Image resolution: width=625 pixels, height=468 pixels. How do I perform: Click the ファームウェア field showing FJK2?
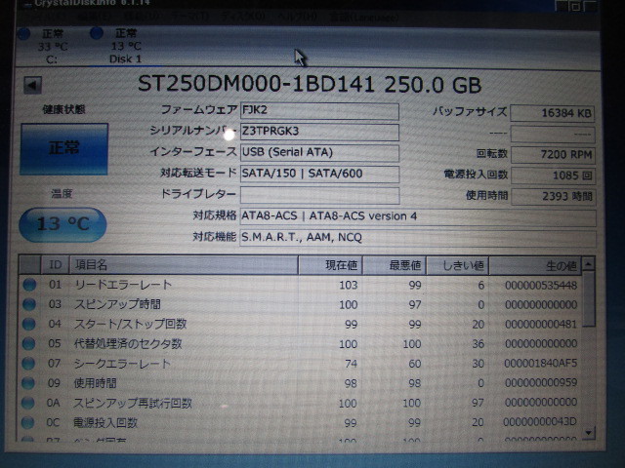pyautogui.click(x=319, y=111)
